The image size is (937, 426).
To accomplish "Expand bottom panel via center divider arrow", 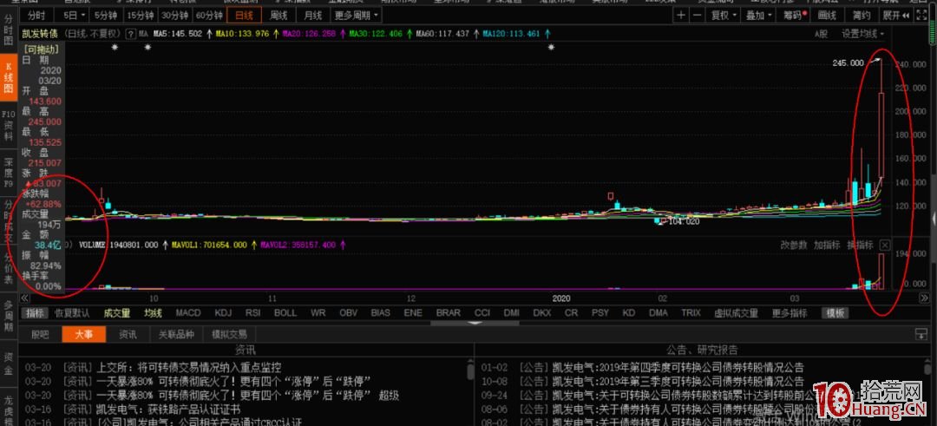I will 475,323.
